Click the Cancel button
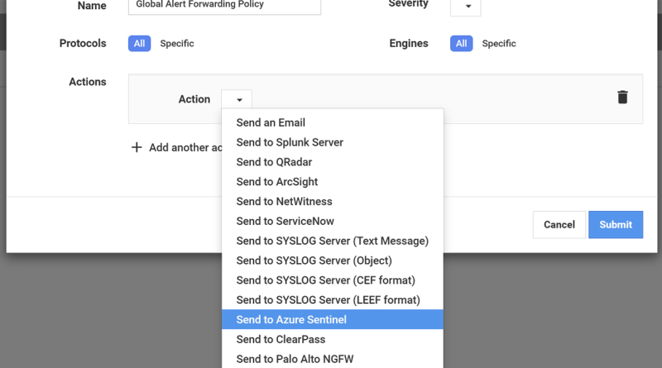 [559, 224]
